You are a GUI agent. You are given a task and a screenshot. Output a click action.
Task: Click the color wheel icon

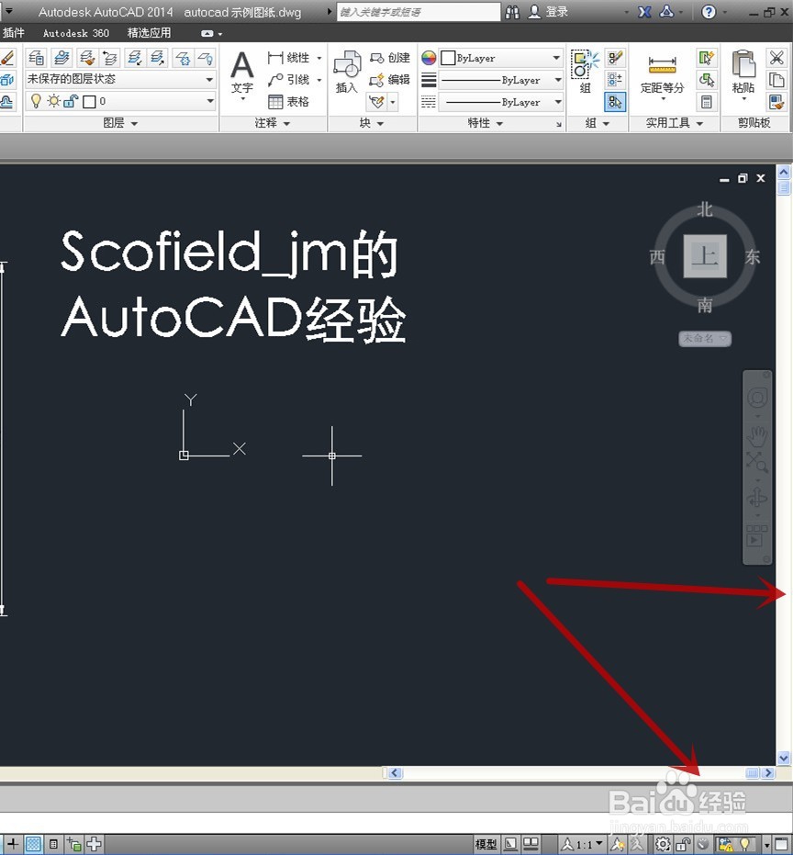(x=429, y=57)
